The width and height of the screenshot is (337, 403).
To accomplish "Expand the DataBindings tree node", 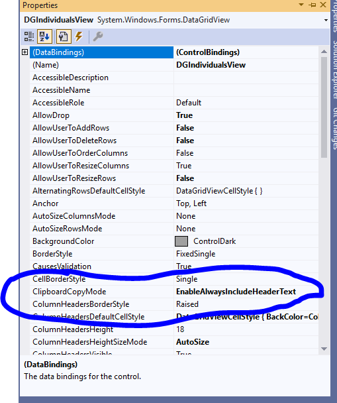I will 25,52.
